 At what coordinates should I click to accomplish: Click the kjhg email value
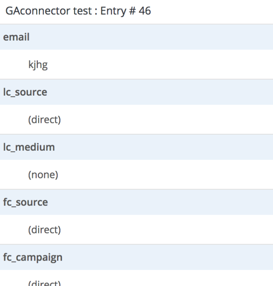37,65
